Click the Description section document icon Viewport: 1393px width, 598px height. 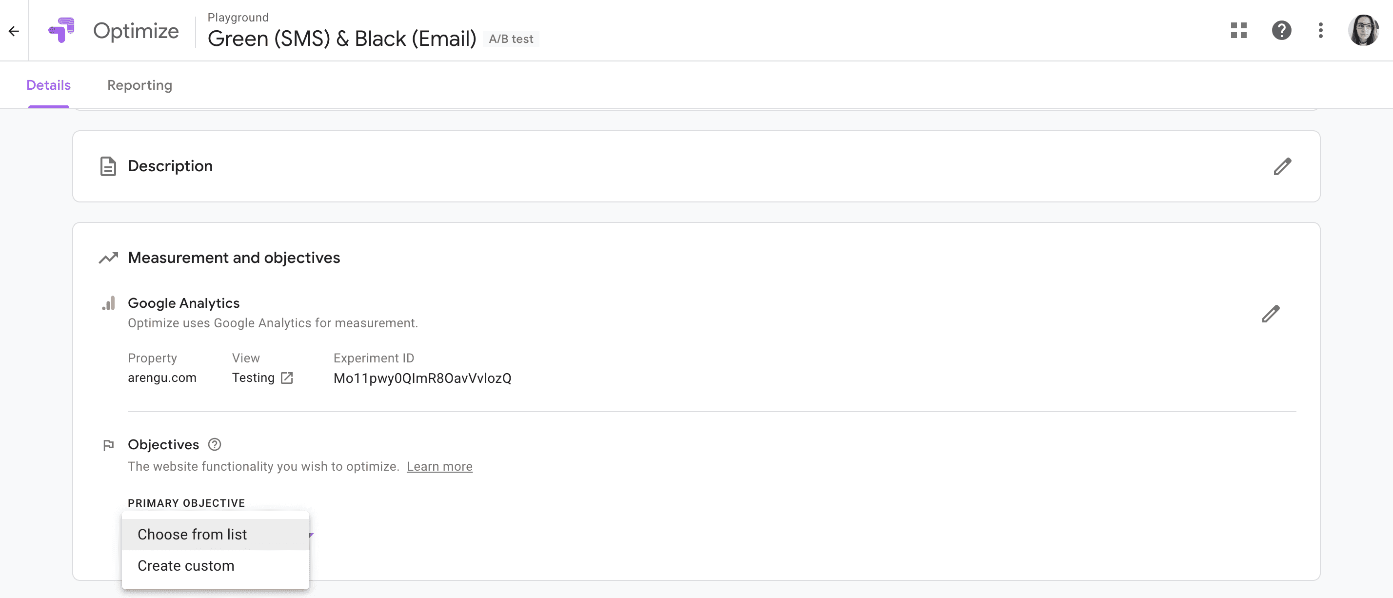(x=108, y=166)
